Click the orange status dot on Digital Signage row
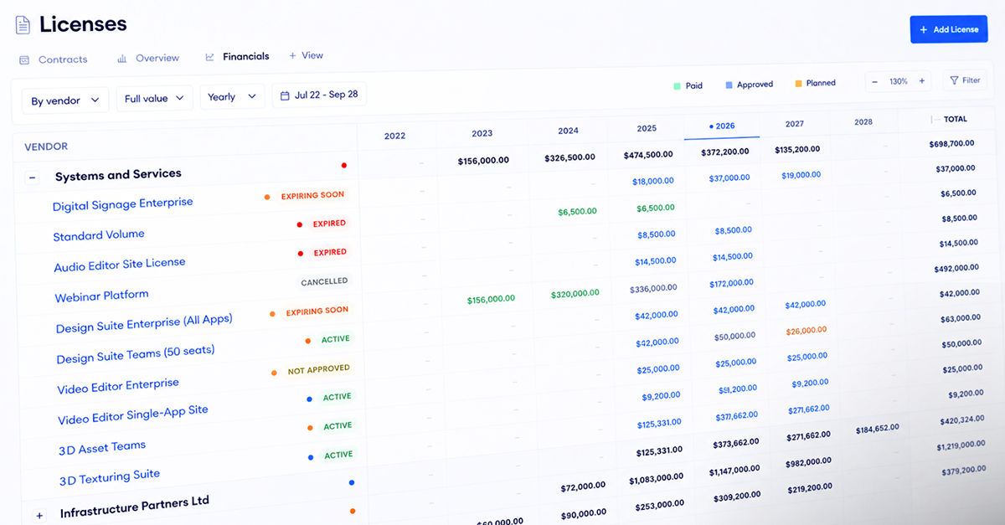 267,198
